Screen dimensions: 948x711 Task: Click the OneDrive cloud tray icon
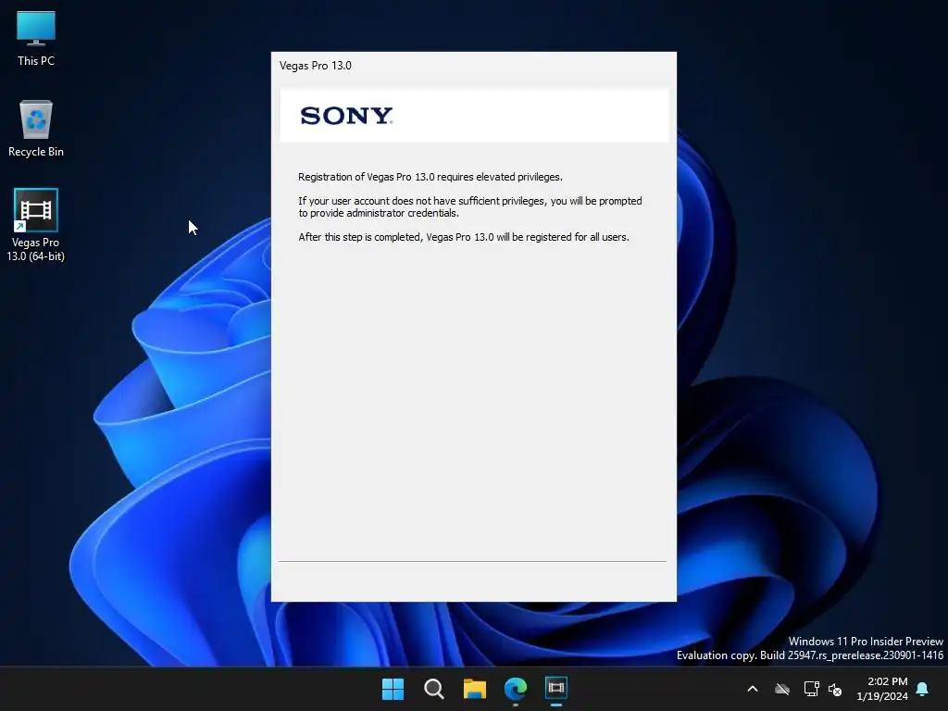782,689
